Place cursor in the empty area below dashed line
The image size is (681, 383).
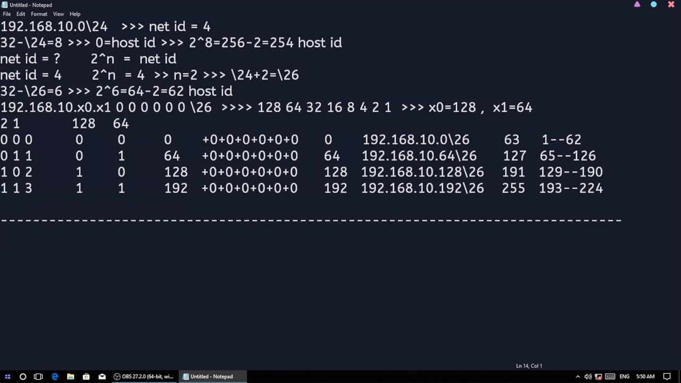pyautogui.click(x=319, y=287)
